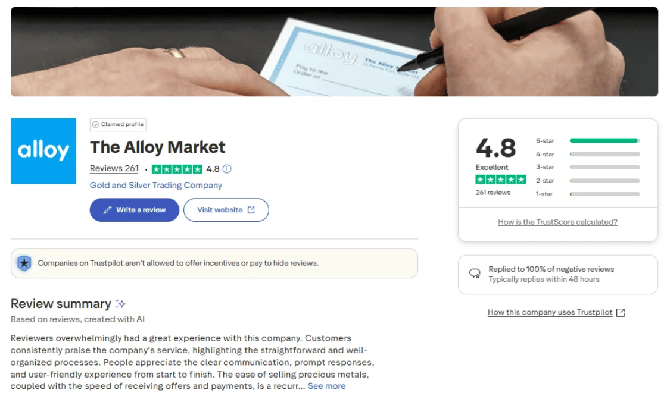Open the TrustScore info tooltip icon
667x396 pixels.
[x=228, y=169]
